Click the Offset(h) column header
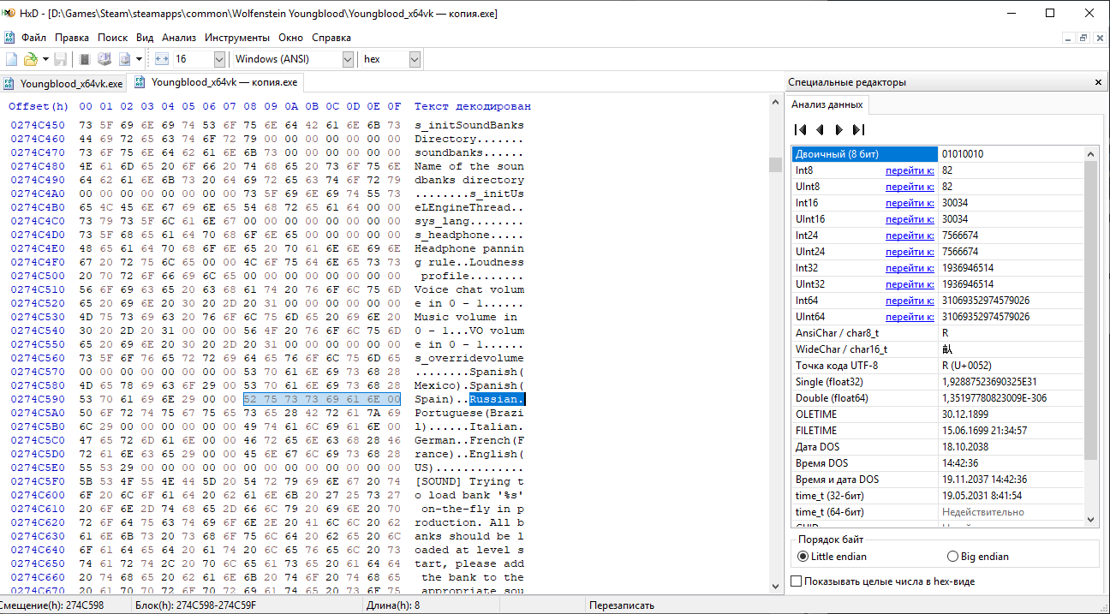1110x614 pixels. [39, 106]
